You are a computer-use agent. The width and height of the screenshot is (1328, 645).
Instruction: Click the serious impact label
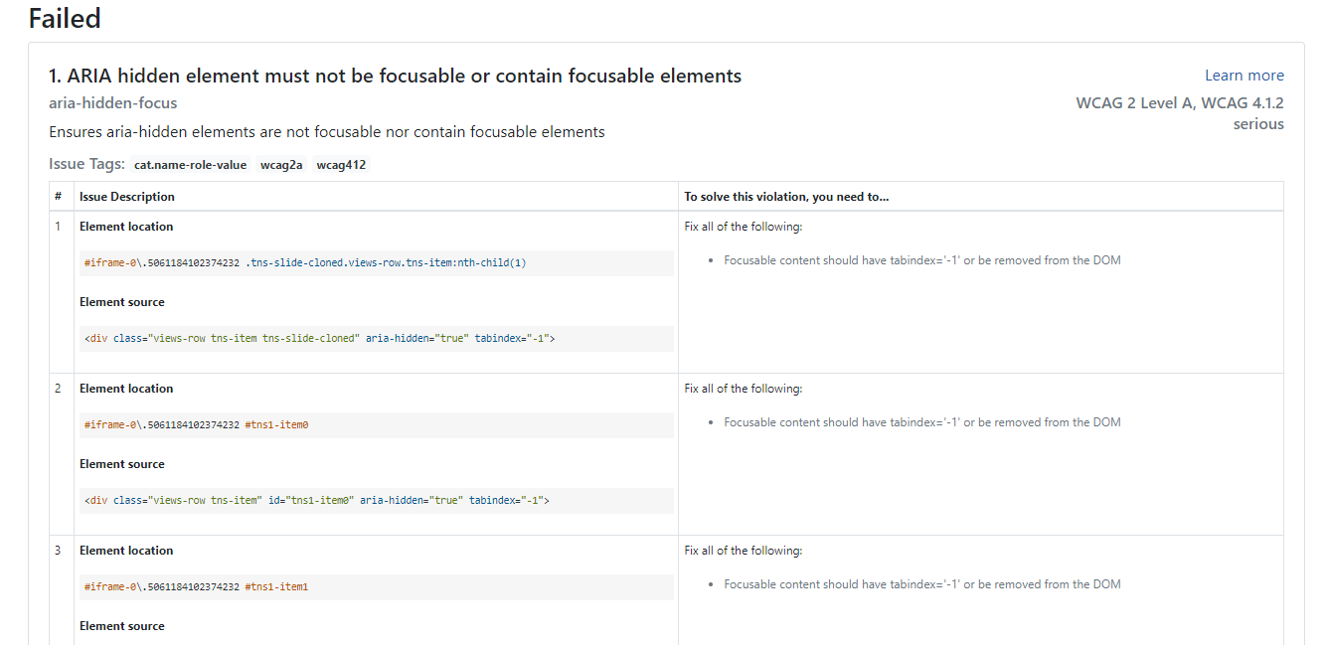click(x=1258, y=124)
